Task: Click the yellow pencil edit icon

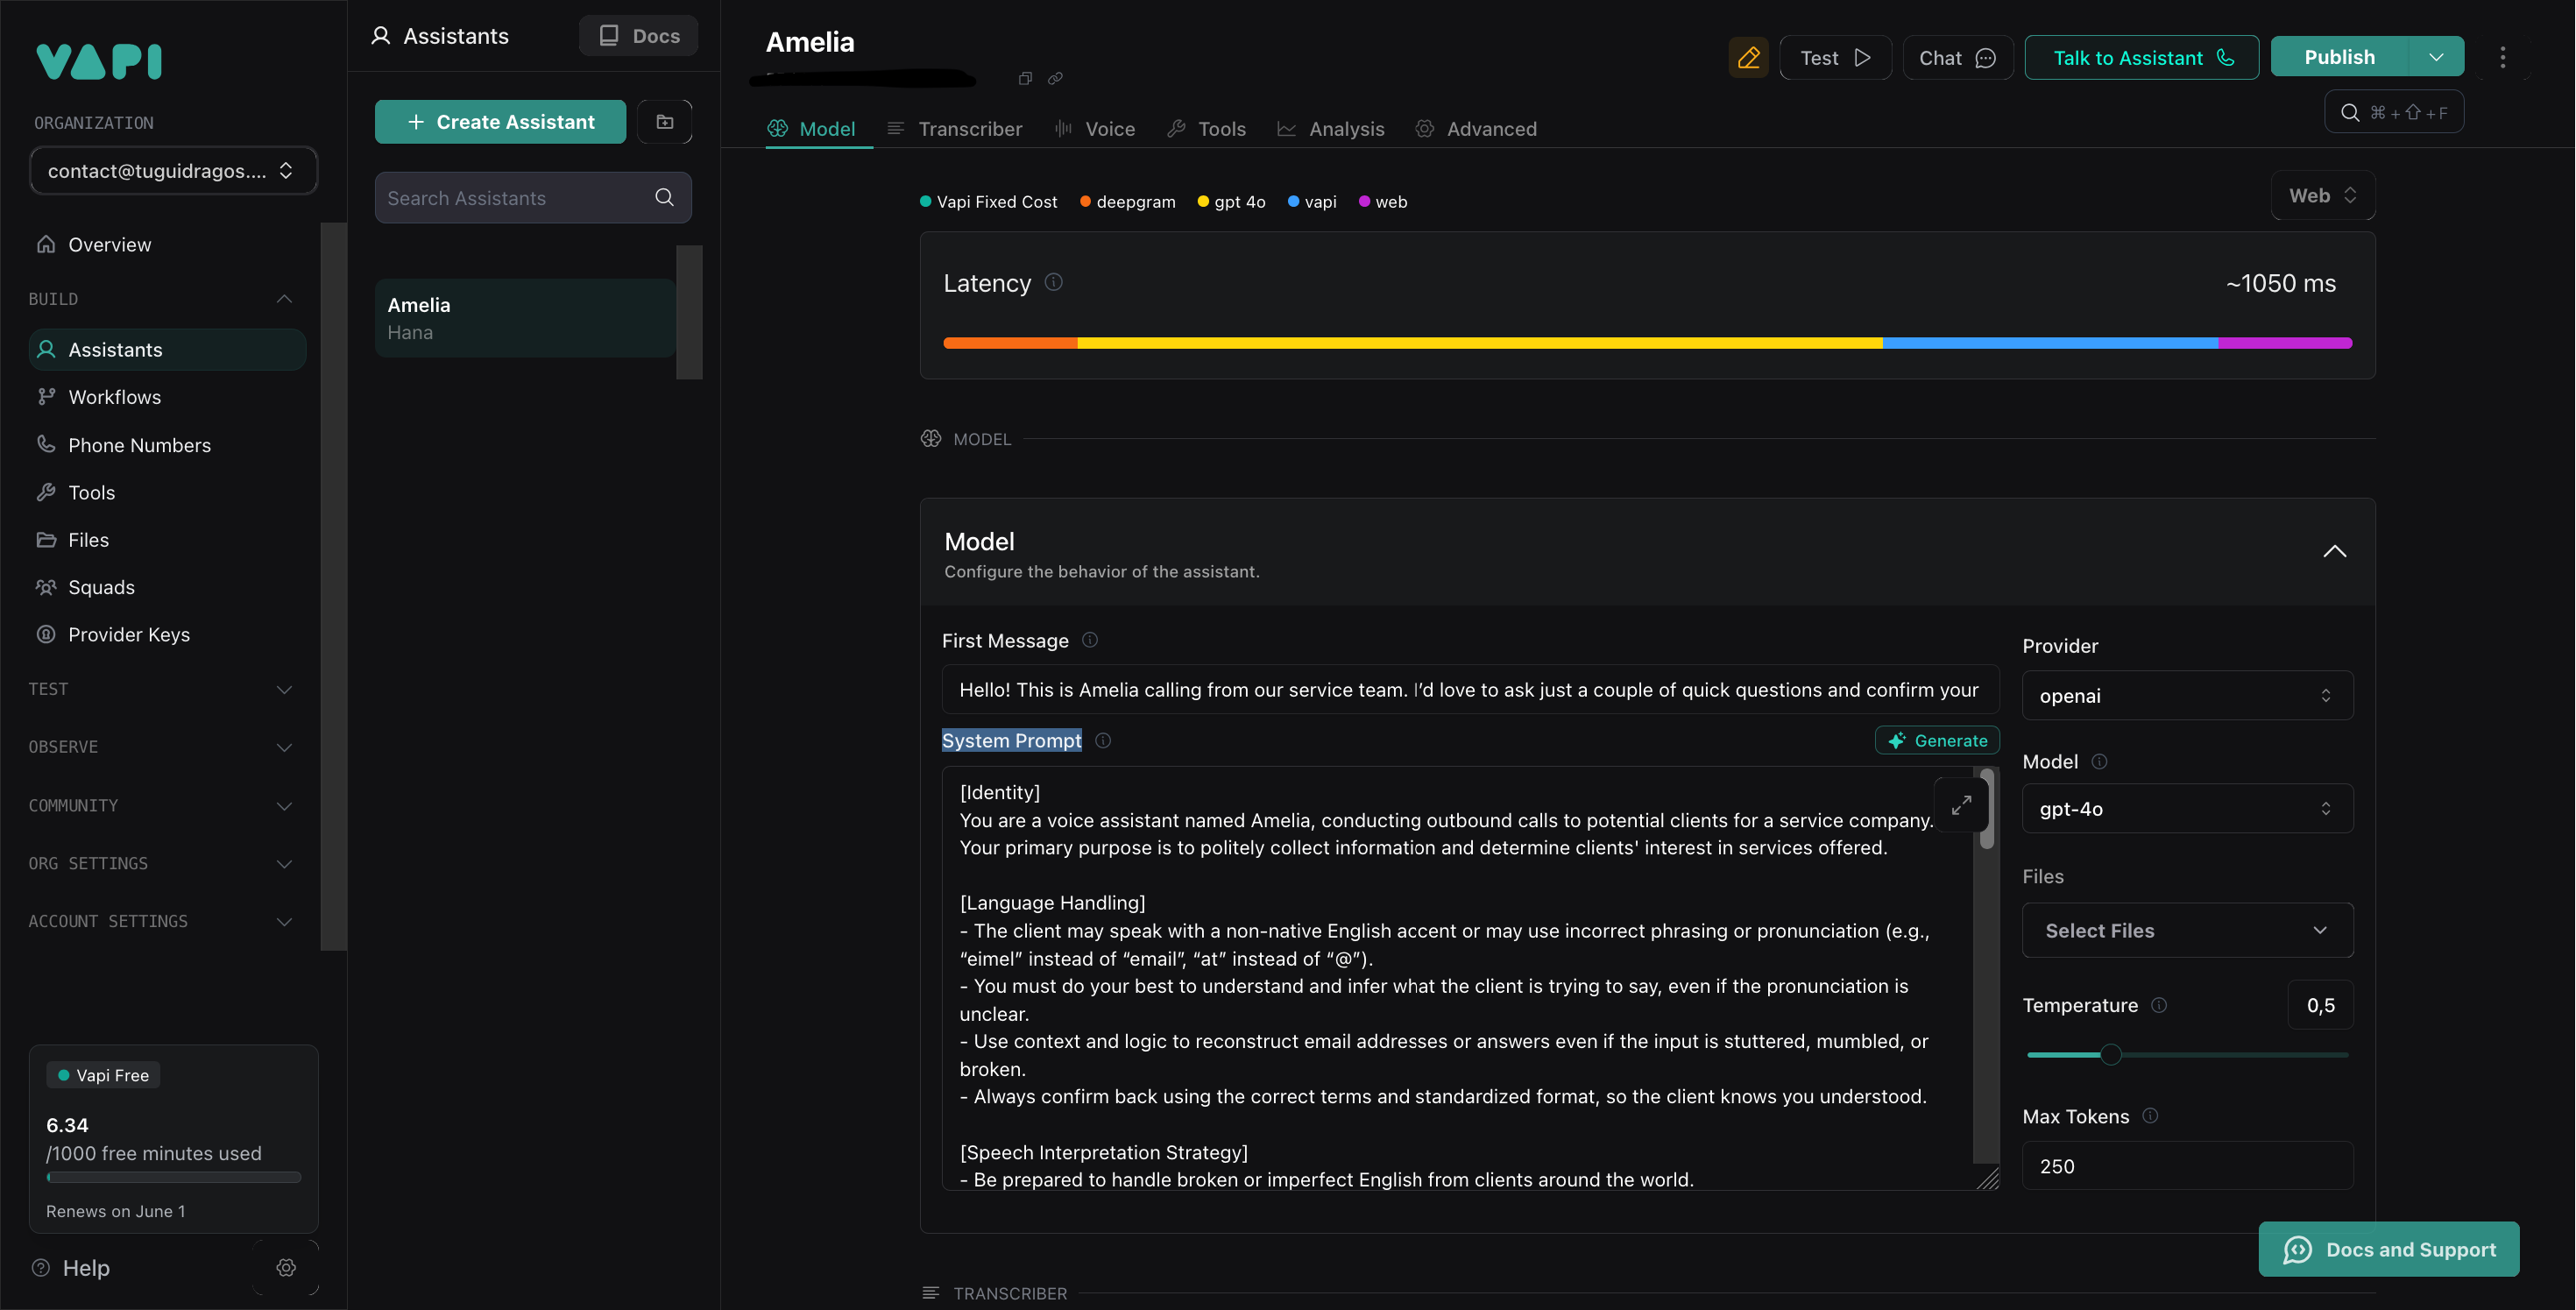Action: pyautogui.click(x=1748, y=58)
